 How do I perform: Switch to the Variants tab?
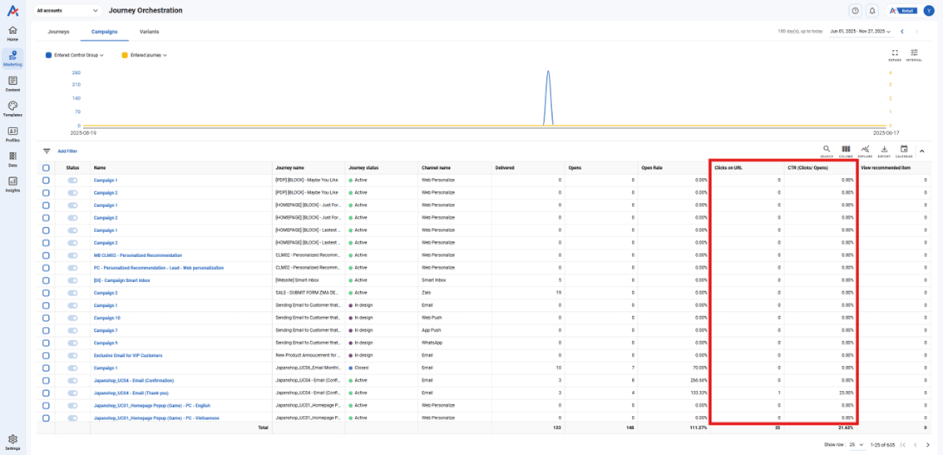coord(149,32)
